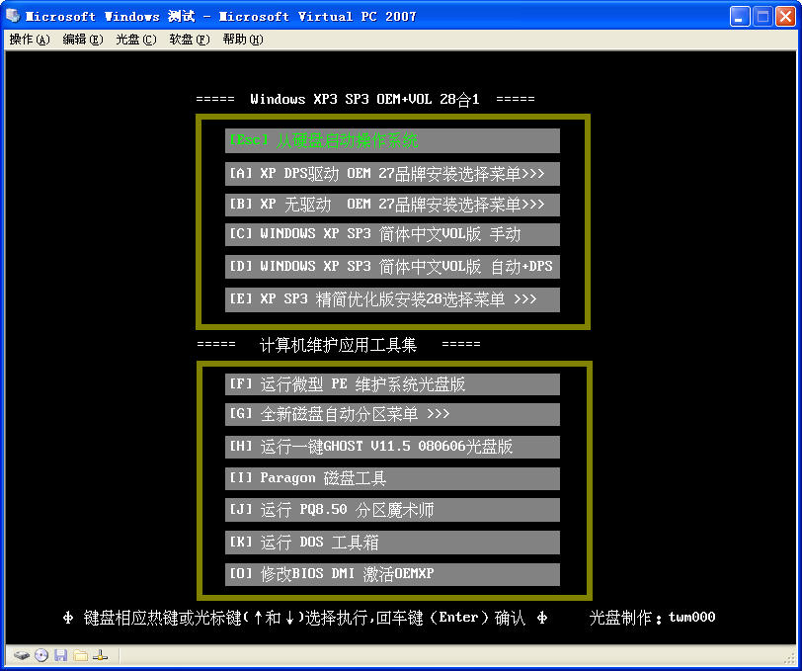Viewport: 802px width, 671px height.
Task: Click the floppy disk status icon
Action: [x=61, y=655]
